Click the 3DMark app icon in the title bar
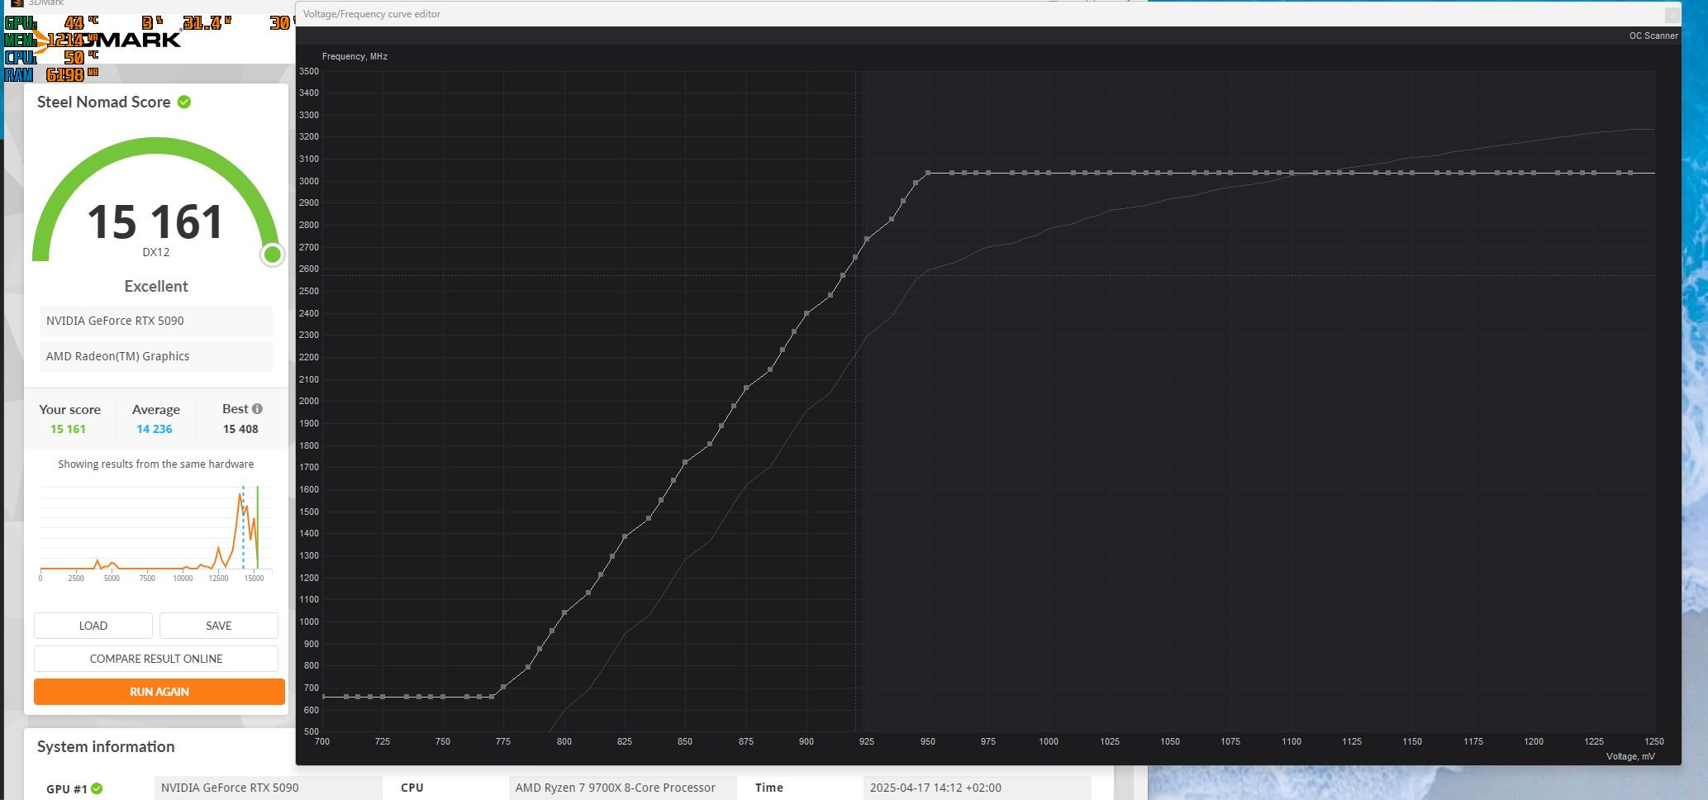 17,3
